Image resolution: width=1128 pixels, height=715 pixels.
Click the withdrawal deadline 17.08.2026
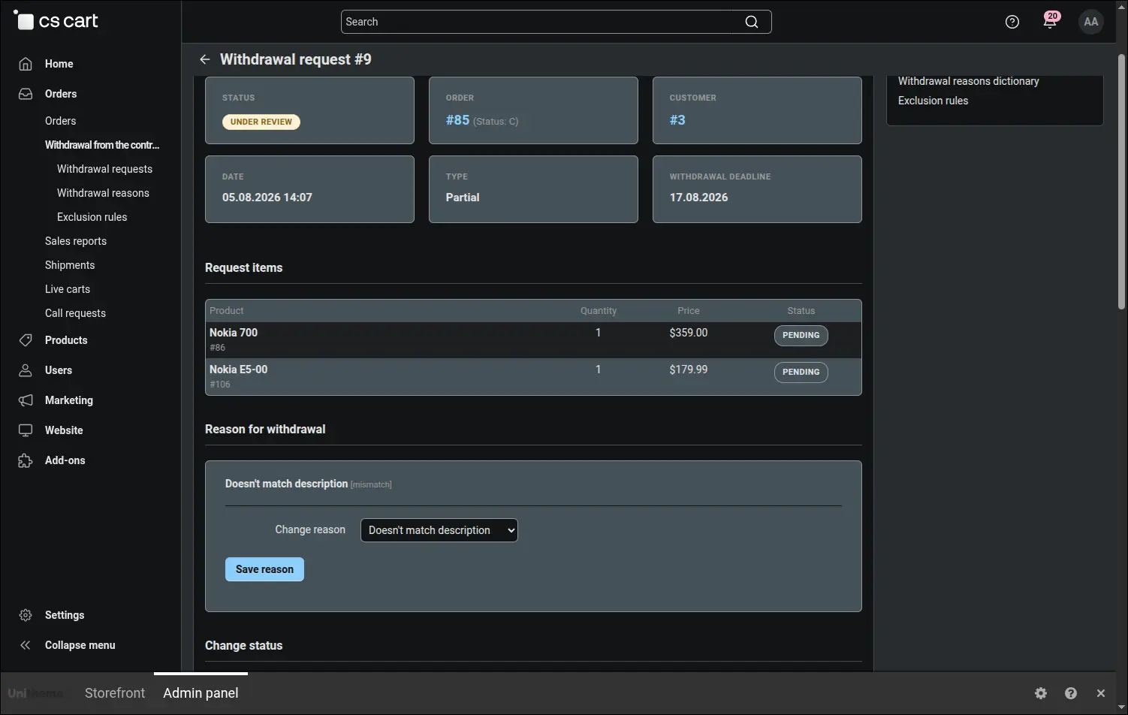point(698,198)
